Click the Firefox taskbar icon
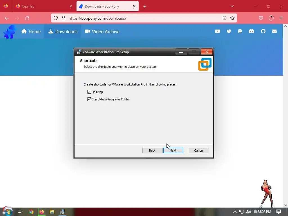The width and height of the screenshot is (288, 216). (x=42, y=212)
